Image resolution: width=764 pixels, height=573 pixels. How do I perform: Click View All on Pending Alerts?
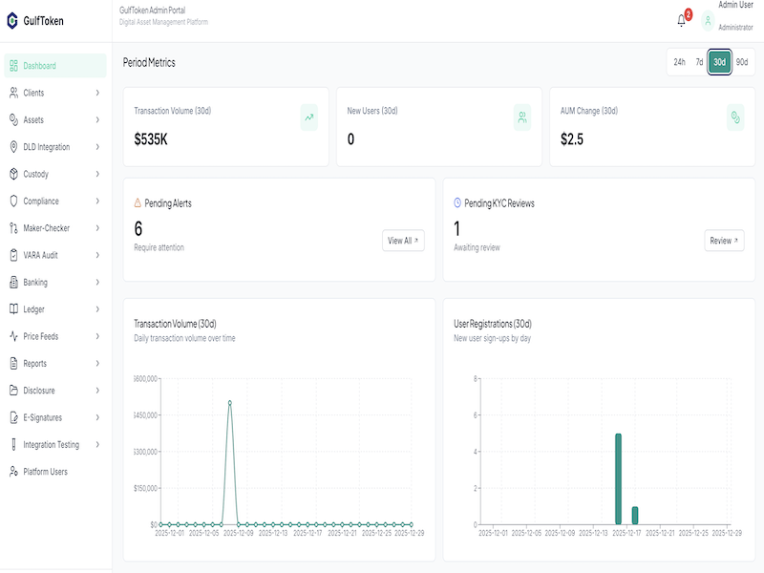coord(404,240)
